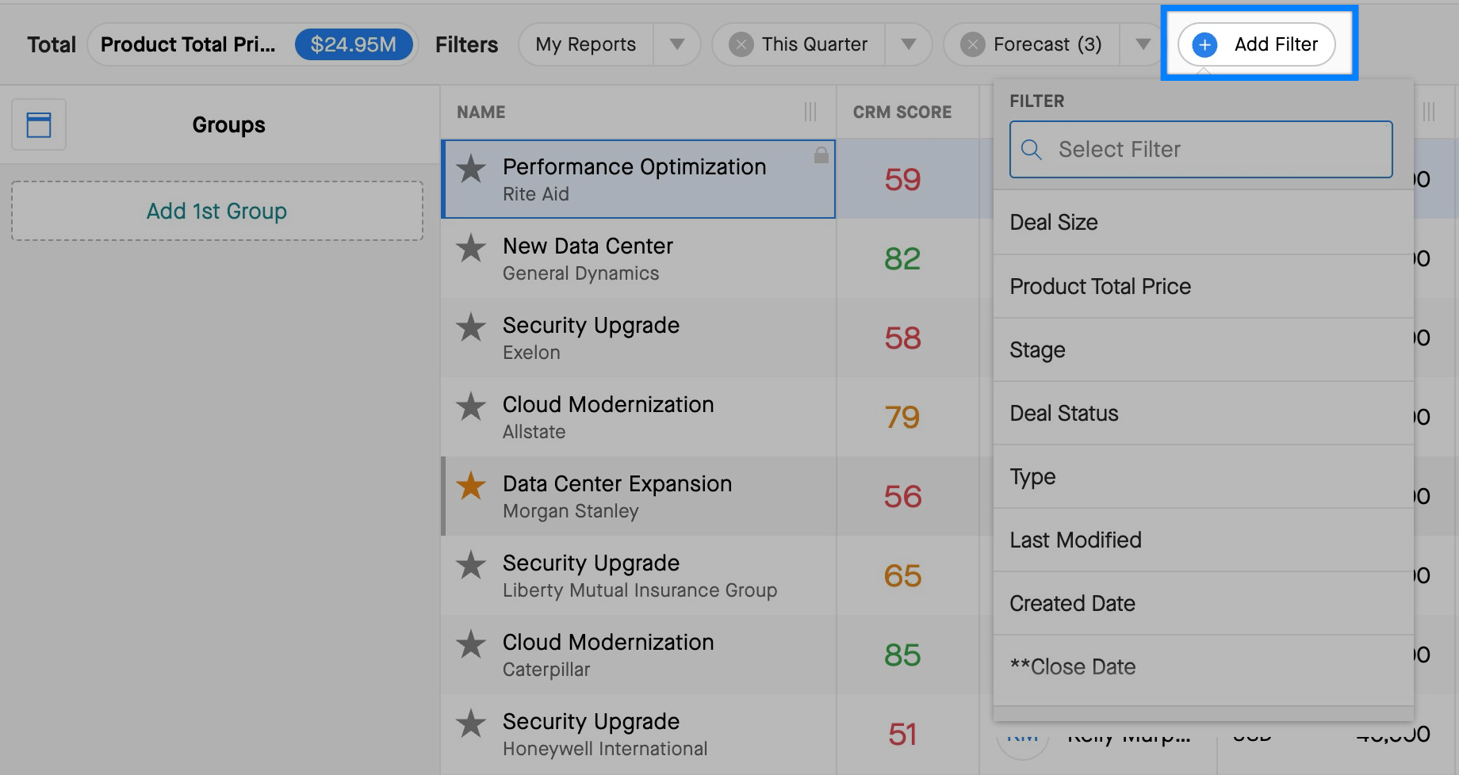Unstar Data Center Expansion Morgan Stanley

pyautogui.click(x=471, y=485)
